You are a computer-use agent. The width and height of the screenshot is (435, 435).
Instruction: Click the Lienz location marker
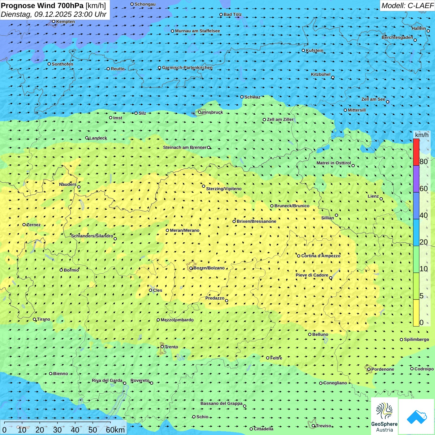(x=381, y=199)
